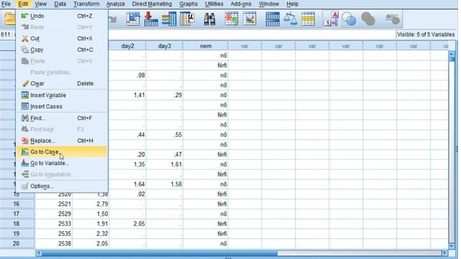Open the Utilities menu
This screenshot has height=259, width=461.
(214, 4)
